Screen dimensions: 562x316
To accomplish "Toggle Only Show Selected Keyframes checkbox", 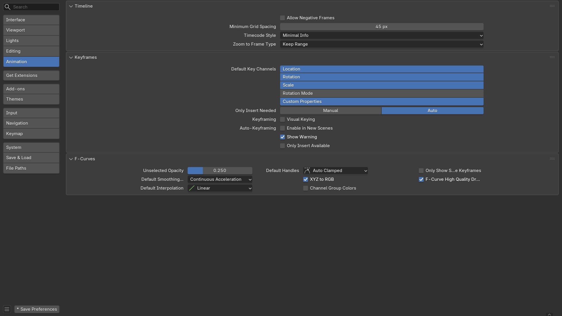I will tap(421, 171).
